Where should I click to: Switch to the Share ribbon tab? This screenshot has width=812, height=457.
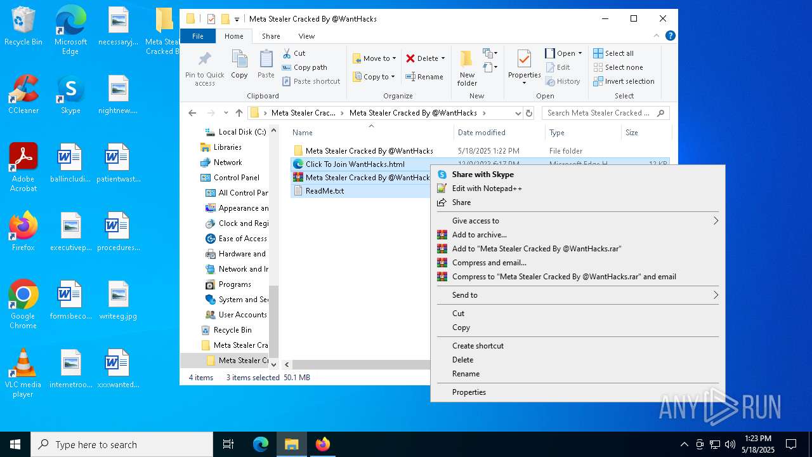tap(271, 36)
